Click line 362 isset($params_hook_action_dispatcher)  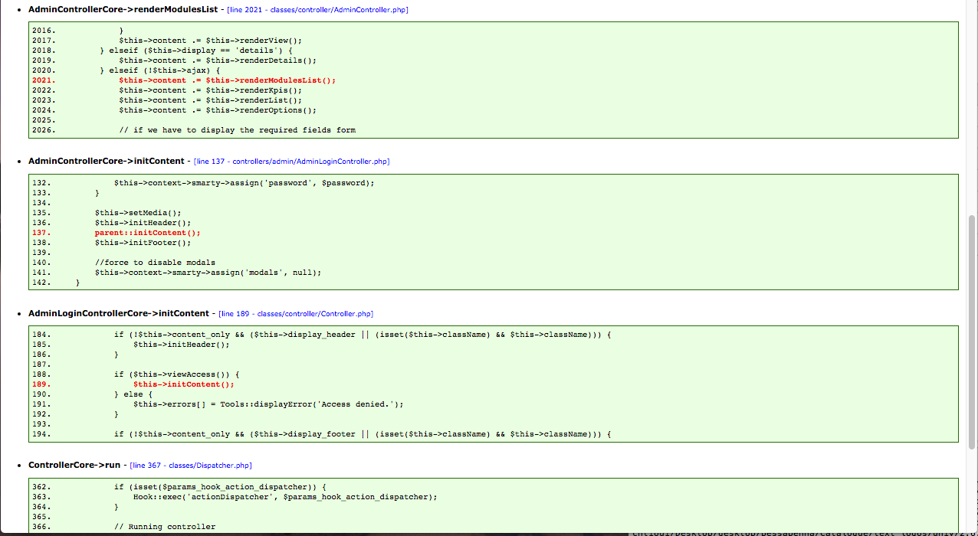(220, 487)
